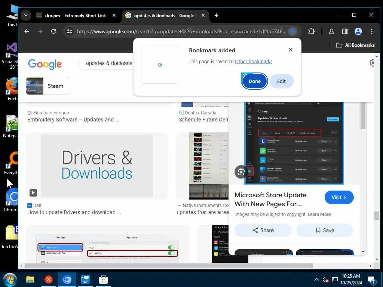
Task: Click Done in Bookmark added popup
Action: pos(254,81)
